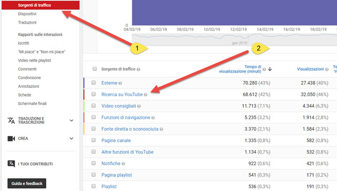Check the Altre funzioni di YouTube checkbox
337x191 pixels.
coord(94,152)
